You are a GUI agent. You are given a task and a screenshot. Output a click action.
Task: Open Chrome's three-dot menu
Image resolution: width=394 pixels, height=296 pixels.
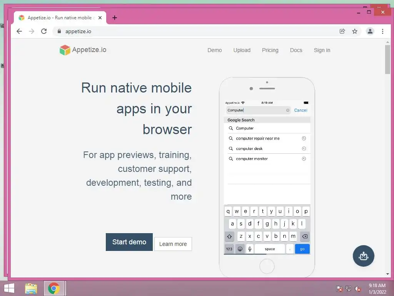pyautogui.click(x=383, y=31)
